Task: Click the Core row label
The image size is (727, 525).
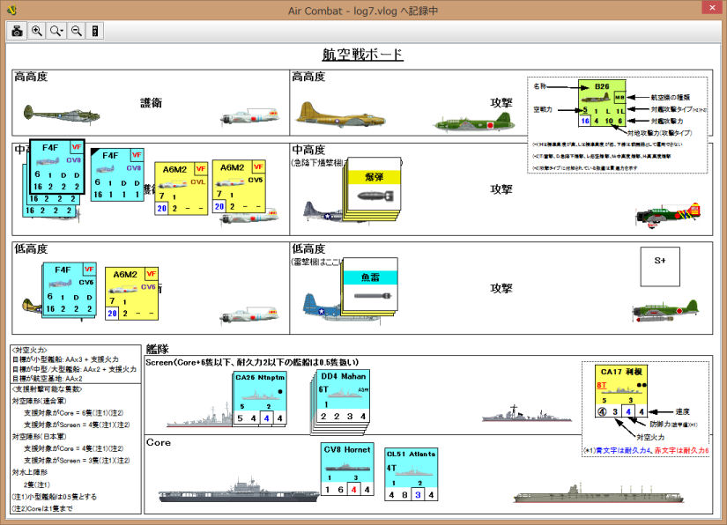Action: pyautogui.click(x=159, y=442)
